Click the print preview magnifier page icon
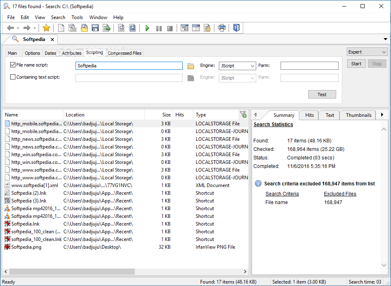 [121, 28]
